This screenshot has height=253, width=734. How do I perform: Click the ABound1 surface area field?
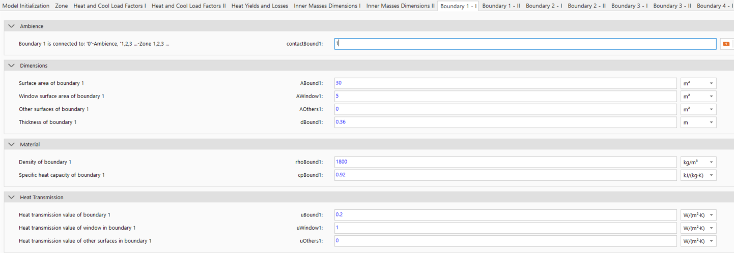click(506, 83)
